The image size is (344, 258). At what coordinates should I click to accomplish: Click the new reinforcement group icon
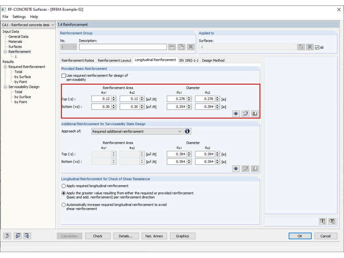tap(172, 47)
